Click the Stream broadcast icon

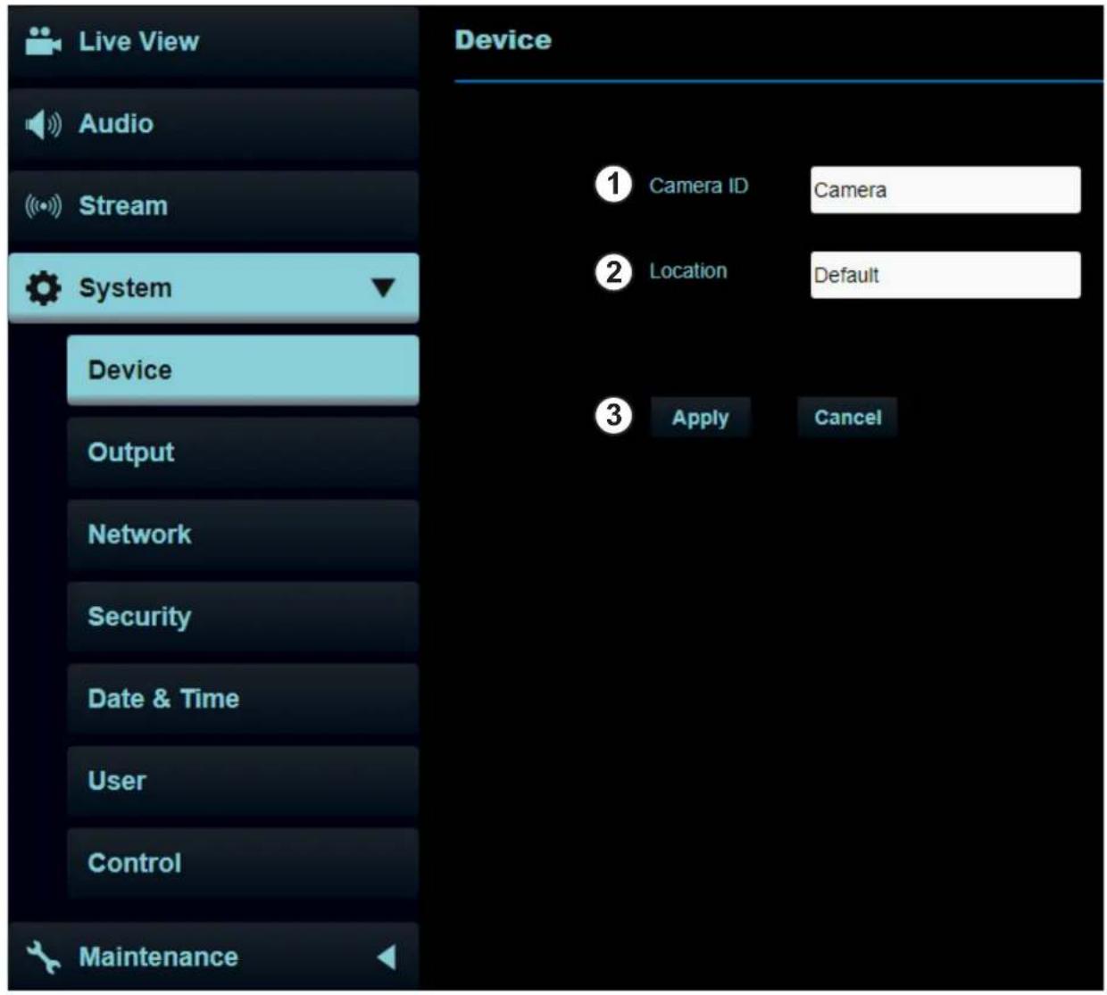click(43, 206)
